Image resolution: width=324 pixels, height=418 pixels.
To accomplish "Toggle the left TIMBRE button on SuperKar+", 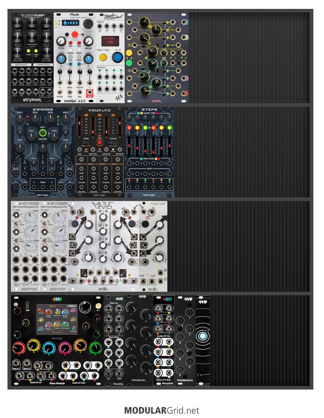I will coord(28,51).
